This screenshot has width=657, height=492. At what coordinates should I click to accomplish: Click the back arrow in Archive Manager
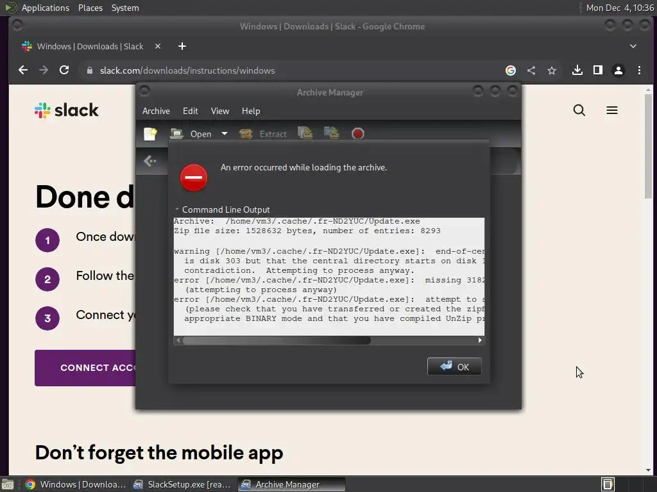(x=149, y=161)
